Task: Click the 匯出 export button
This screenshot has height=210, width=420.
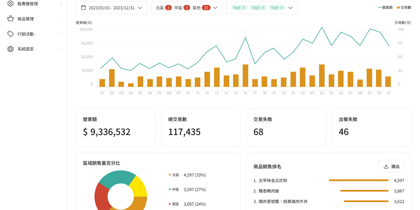Action: tap(391, 166)
